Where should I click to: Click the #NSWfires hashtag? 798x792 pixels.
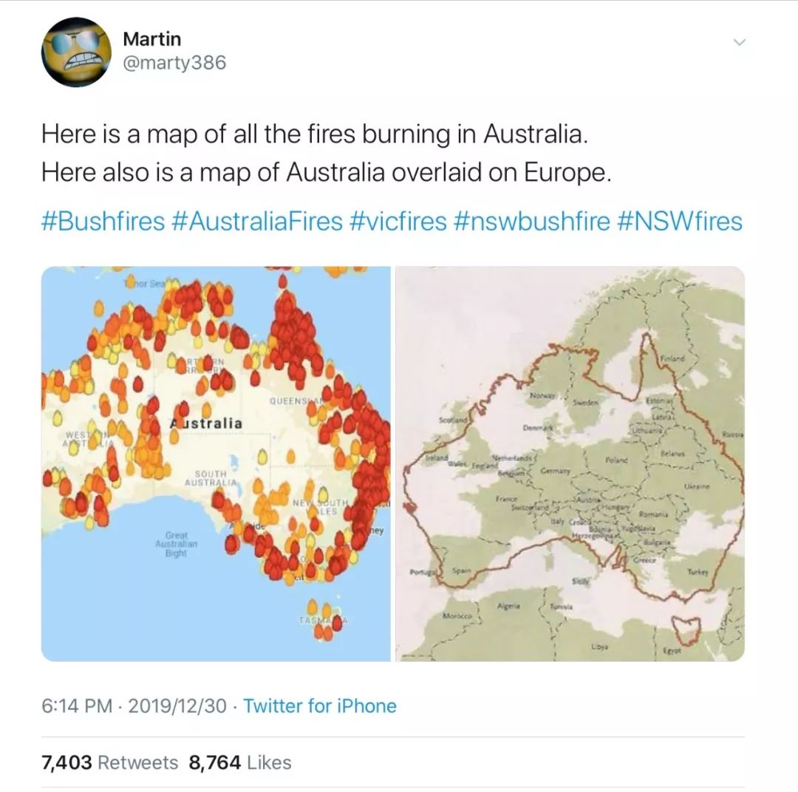(680, 220)
